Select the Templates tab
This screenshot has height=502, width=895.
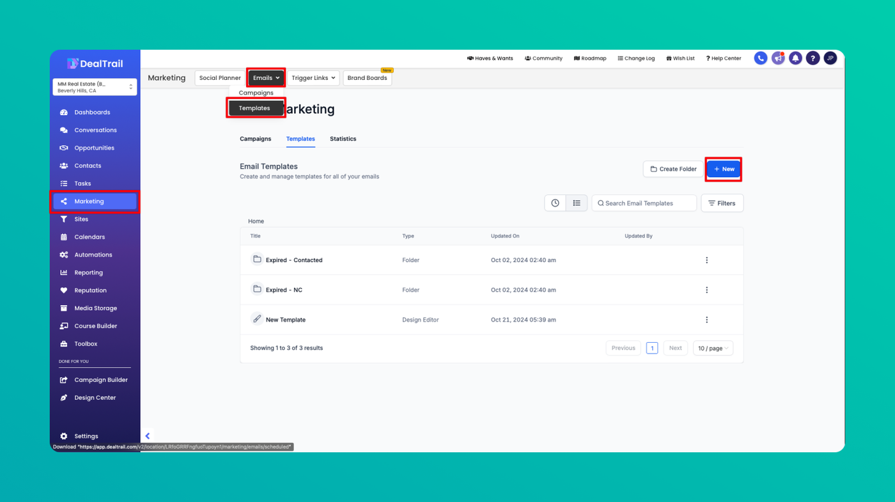pos(300,139)
